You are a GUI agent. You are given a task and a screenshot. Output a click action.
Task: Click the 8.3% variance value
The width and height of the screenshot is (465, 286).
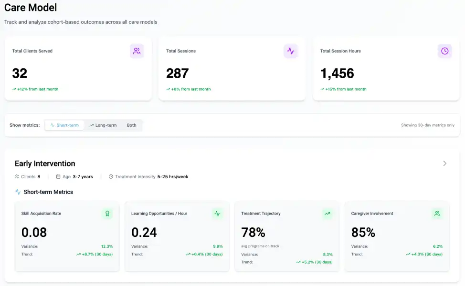(x=328, y=255)
